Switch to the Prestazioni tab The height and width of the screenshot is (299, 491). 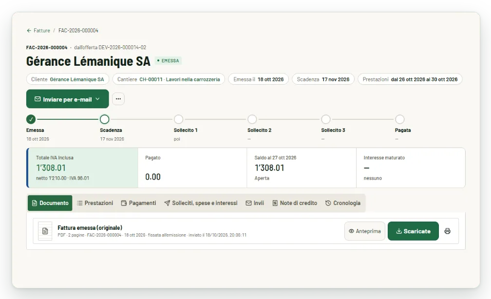(x=95, y=203)
